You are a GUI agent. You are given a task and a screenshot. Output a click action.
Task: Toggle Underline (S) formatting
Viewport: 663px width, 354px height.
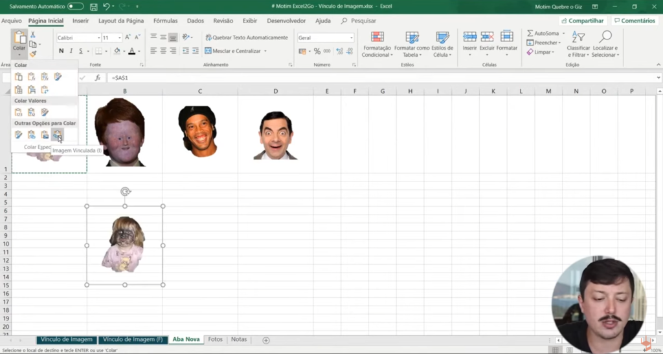coord(81,51)
